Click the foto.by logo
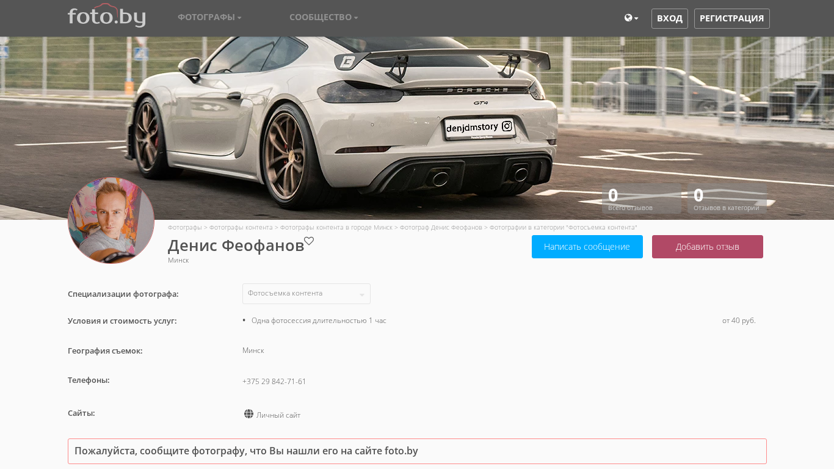 click(106, 16)
